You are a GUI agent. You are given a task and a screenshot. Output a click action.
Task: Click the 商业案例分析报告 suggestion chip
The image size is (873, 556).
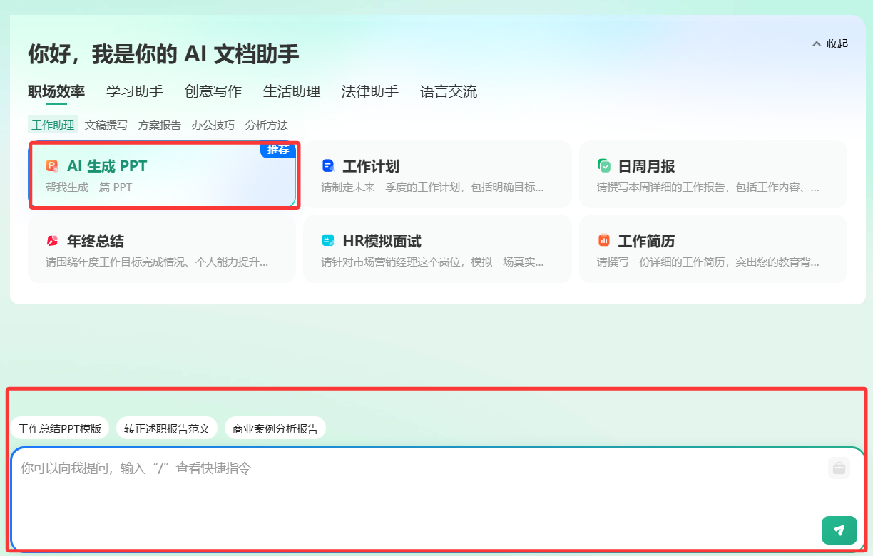pos(275,429)
